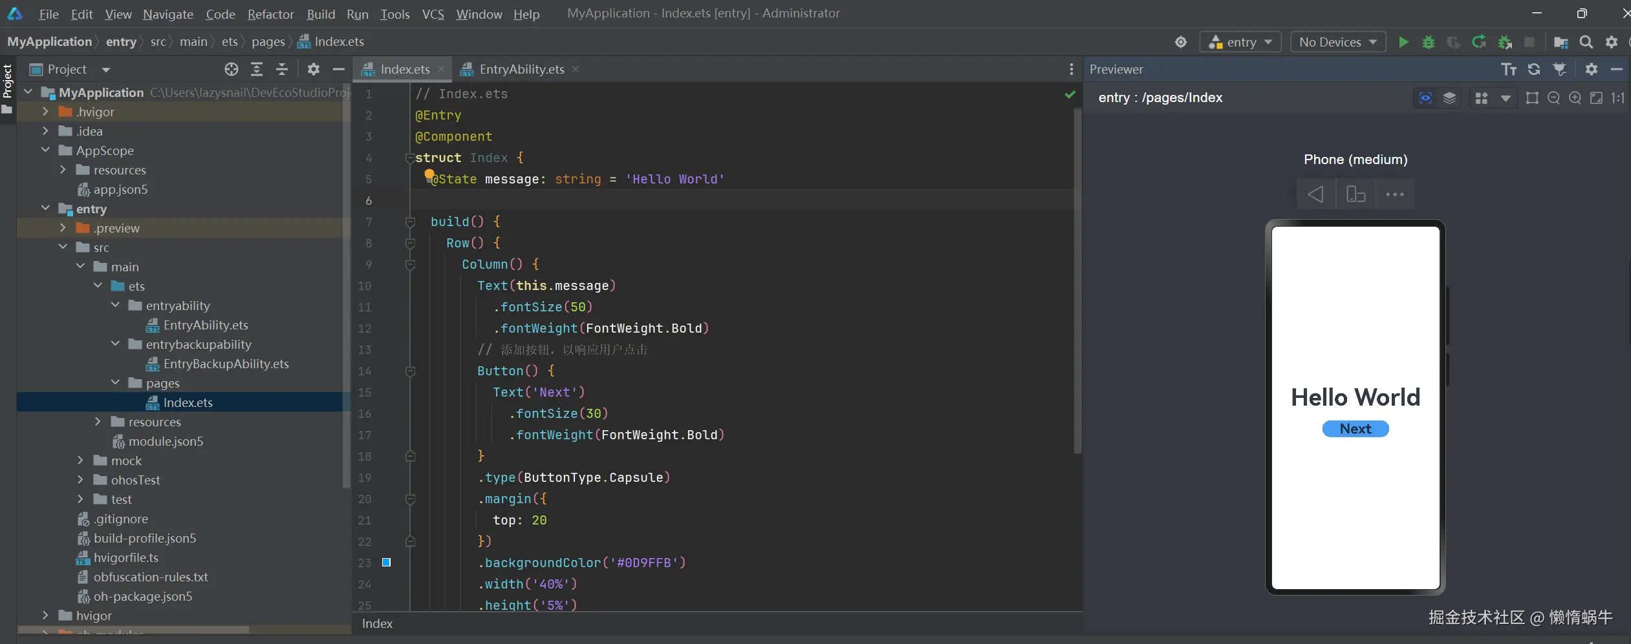Image resolution: width=1631 pixels, height=644 pixels.
Task: Run the app with the green play icon
Action: tap(1403, 42)
